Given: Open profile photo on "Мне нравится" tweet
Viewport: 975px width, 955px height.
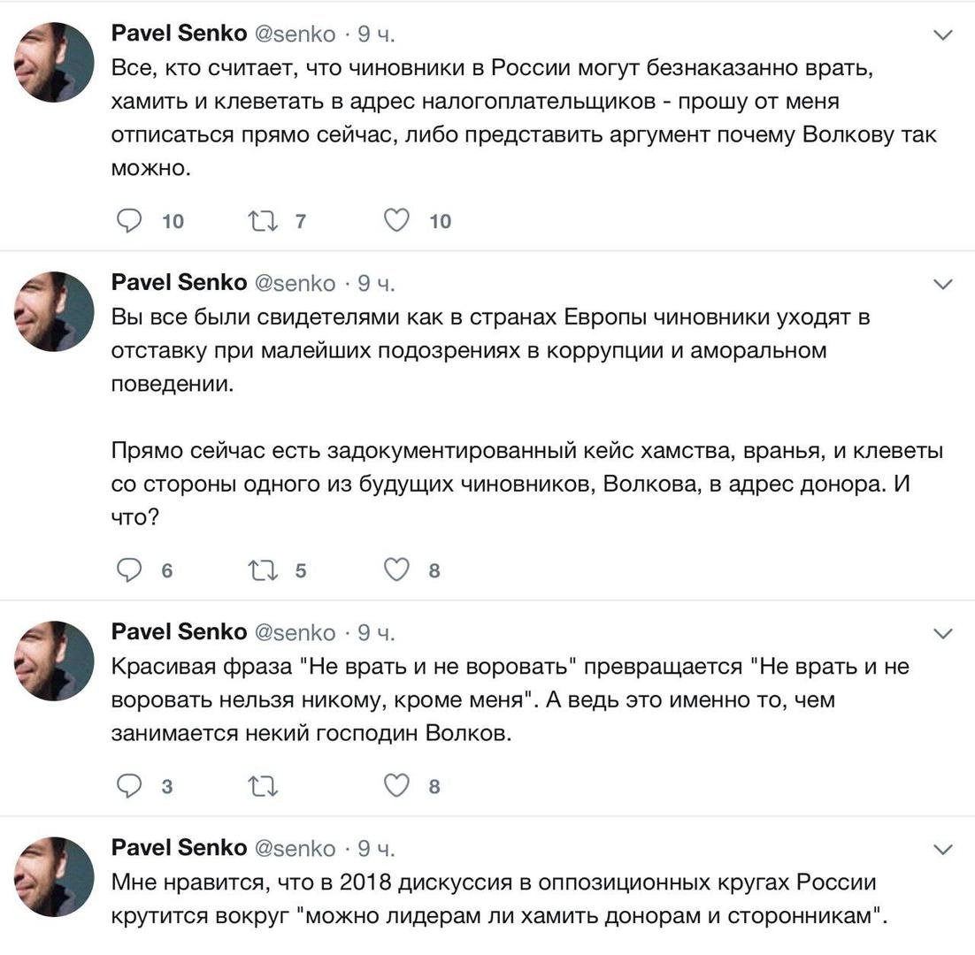Looking at the screenshot, I should (x=54, y=876).
